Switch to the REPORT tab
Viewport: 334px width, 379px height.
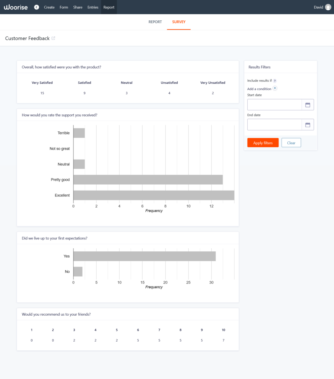(x=155, y=22)
